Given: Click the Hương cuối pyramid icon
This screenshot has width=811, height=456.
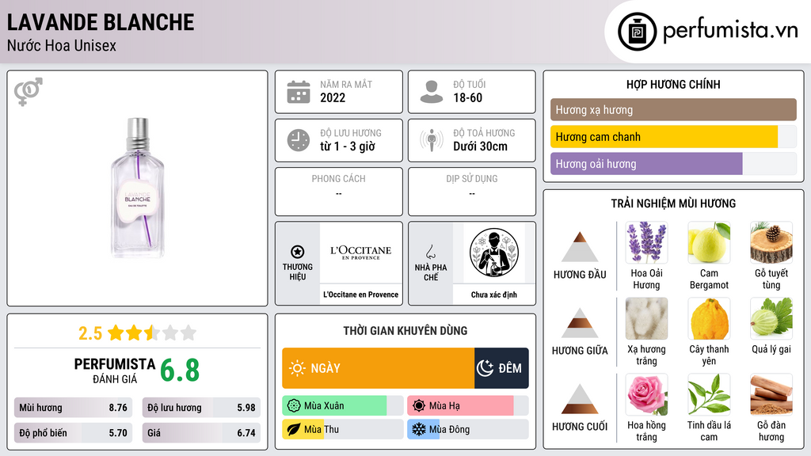Looking at the screenshot, I should [580, 399].
